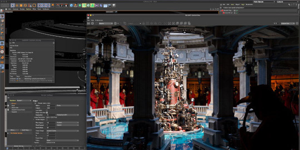Click the Render to Picture Viewer icon
The width and height of the screenshot is (300, 150).
(x=62, y=5)
